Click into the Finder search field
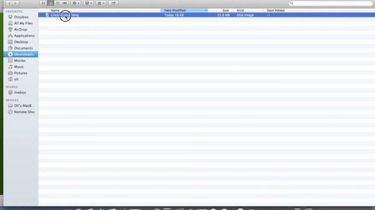Viewport: 375px width, 210px height. coord(330,3)
